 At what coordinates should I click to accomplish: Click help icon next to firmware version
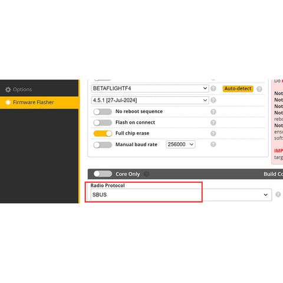tap(213, 100)
